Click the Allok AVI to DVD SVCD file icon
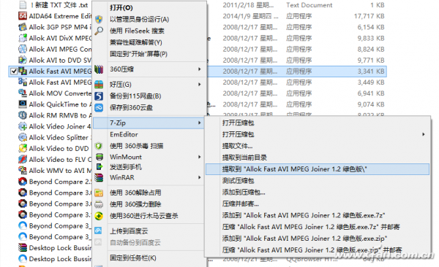This screenshot has height=267, width=439. click(23, 60)
